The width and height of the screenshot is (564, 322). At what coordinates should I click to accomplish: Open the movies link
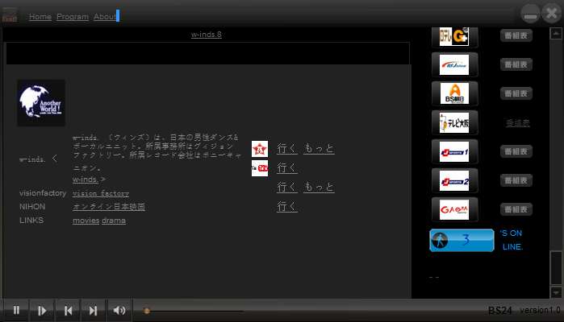(86, 221)
